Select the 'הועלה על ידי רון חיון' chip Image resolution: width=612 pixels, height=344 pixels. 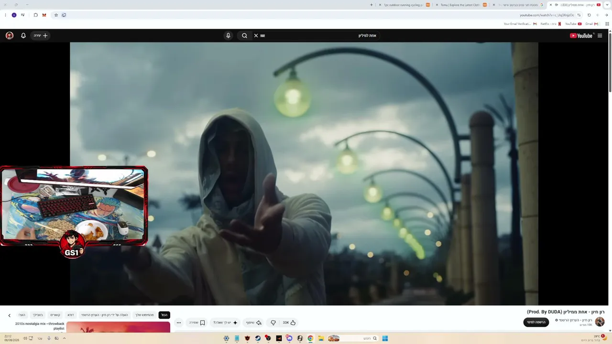point(105,315)
